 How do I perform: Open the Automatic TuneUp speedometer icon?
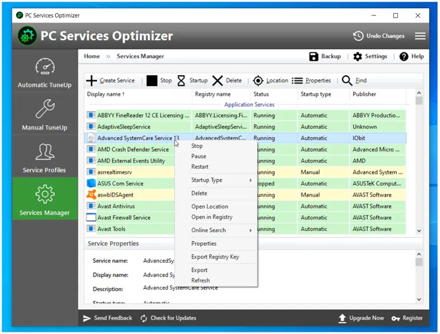pos(45,66)
